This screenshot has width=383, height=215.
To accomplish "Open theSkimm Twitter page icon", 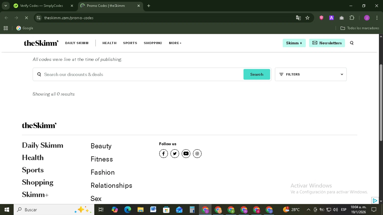I will (175, 154).
